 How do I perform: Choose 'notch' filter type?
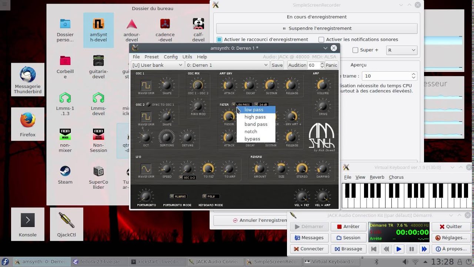click(x=256, y=132)
